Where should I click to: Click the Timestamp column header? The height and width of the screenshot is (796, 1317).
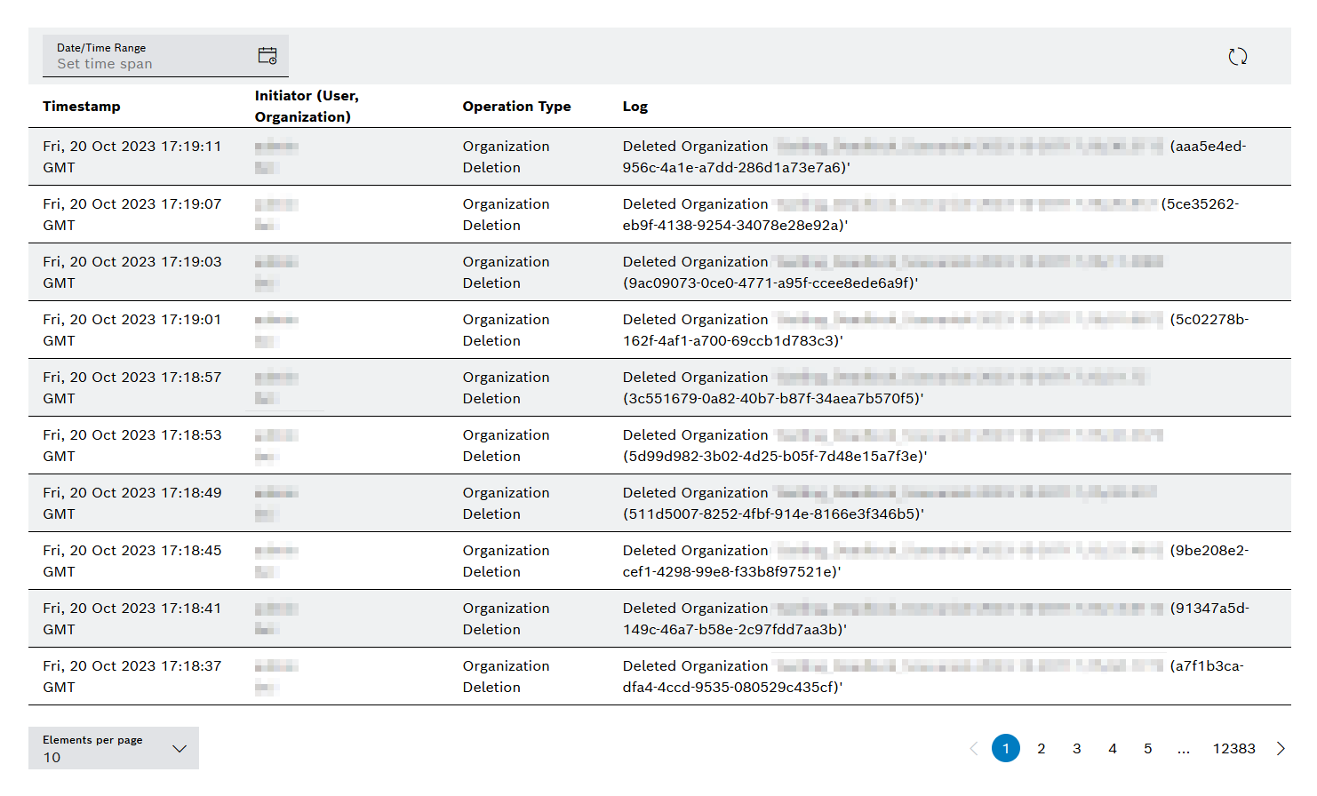[x=82, y=107]
